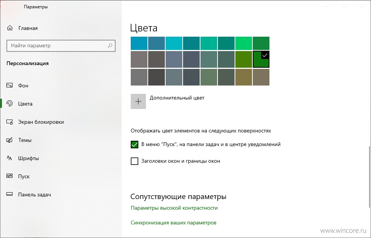Enable Заголовки окон и границы окон checkbox
This screenshot has width=371, height=238.
tap(135, 161)
